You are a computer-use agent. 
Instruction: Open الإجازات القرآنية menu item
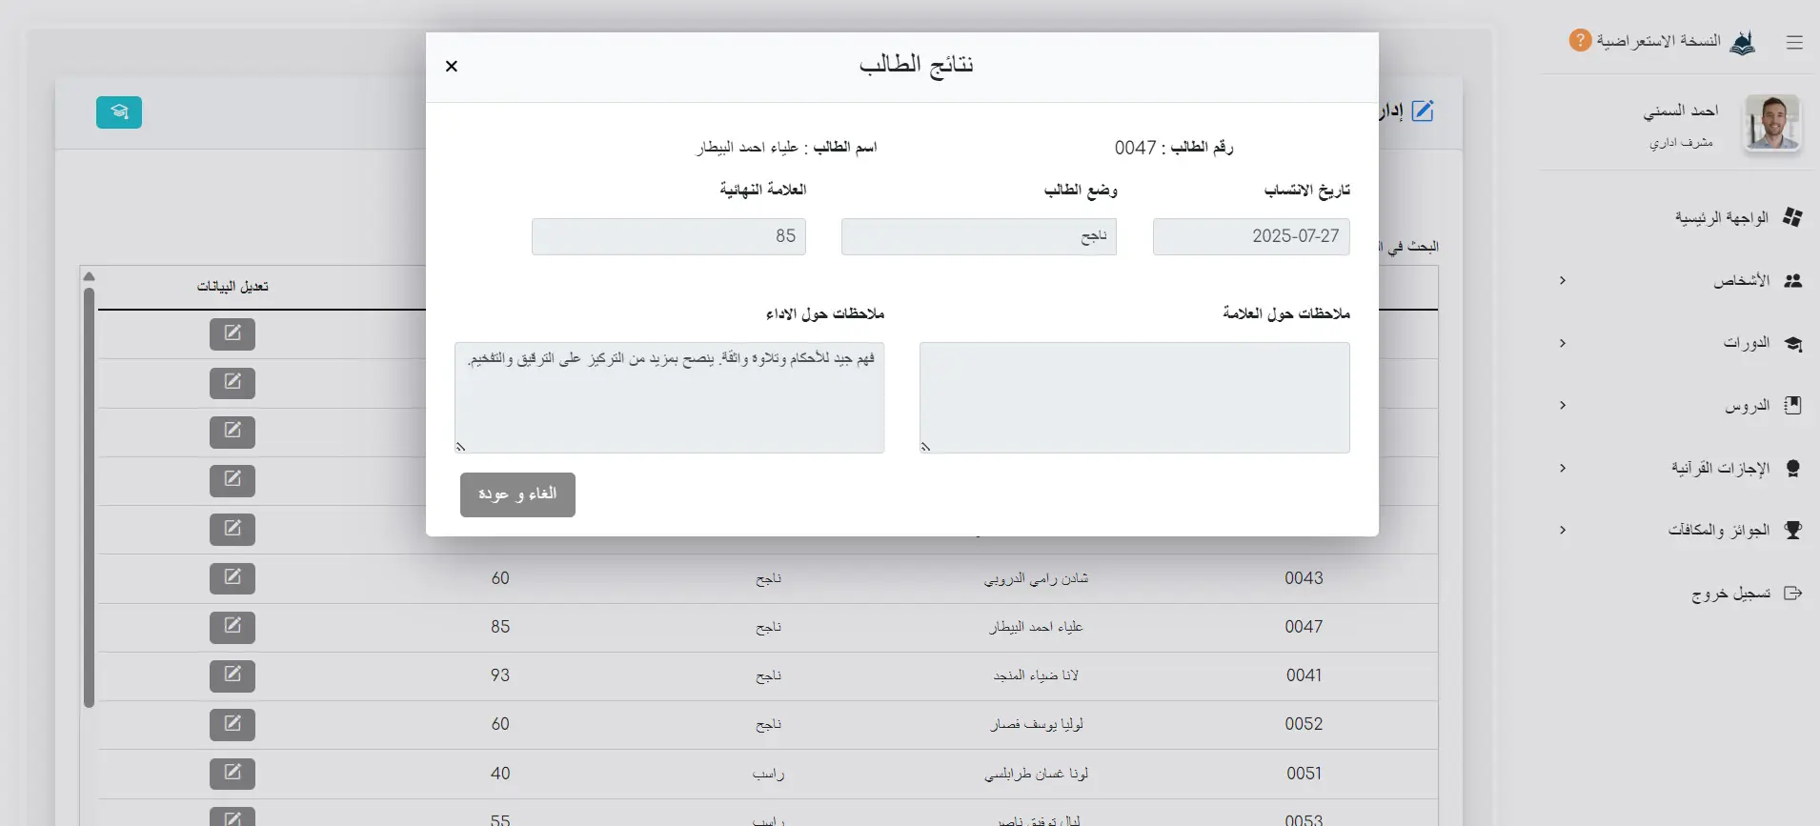1720,468
